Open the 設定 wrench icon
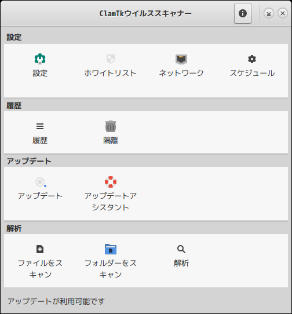Screen dimensions: 292x314 point(40,59)
